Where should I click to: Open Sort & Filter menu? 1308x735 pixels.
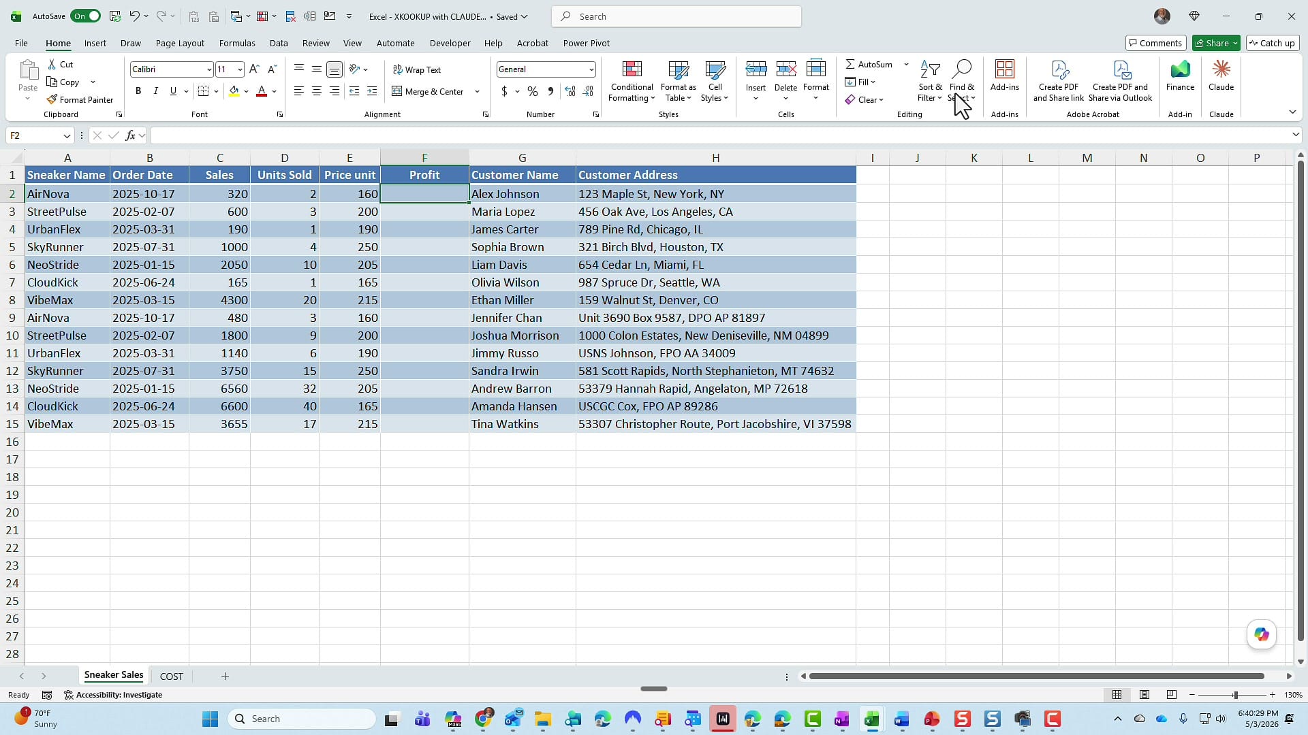[x=930, y=81]
